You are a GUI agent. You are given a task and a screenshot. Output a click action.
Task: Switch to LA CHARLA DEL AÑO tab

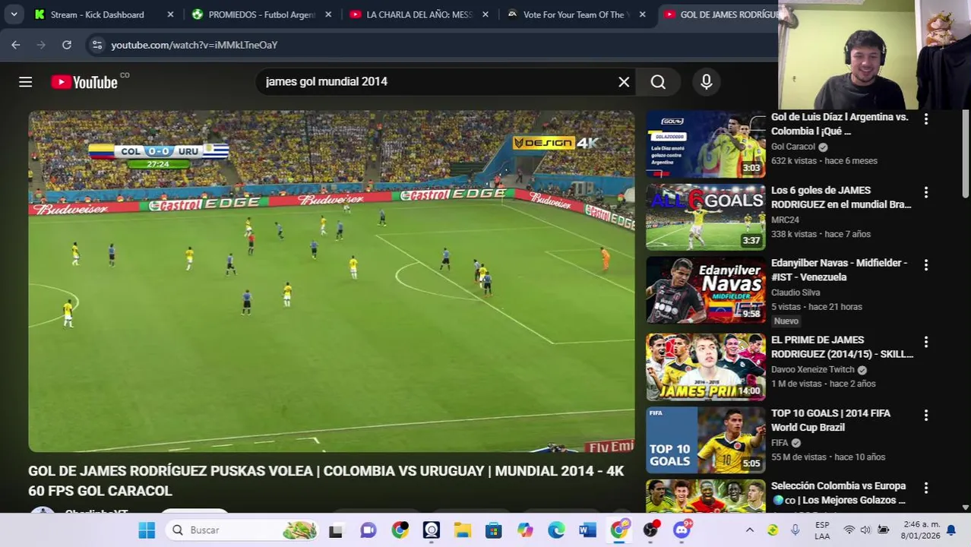click(419, 14)
